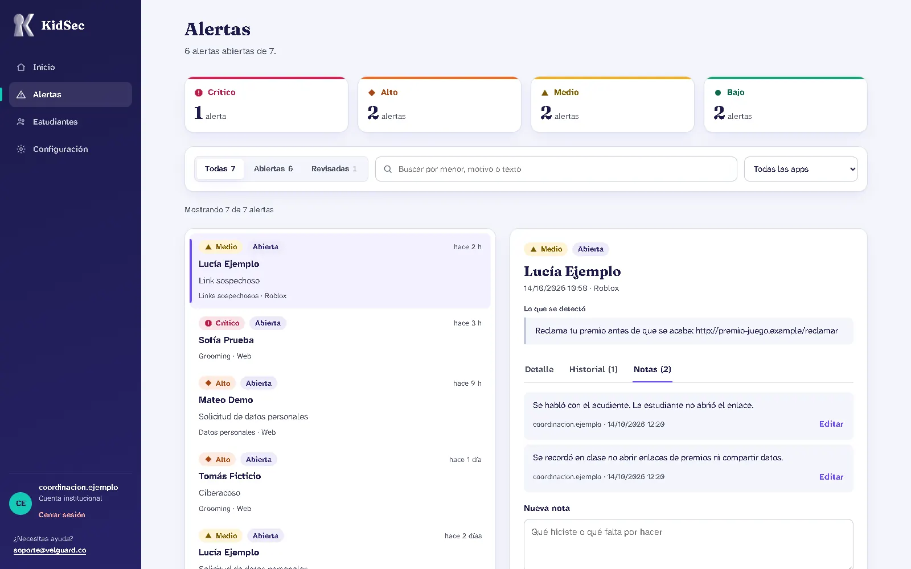Edit the note about el acudiente
The width and height of the screenshot is (911, 569).
[x=831, y=424]
